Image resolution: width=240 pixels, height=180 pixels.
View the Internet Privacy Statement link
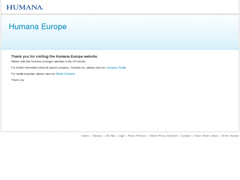(163, 136)
